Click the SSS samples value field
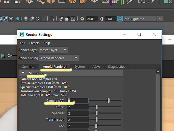The height and width of the screenshot is (131, 174). point(78,126)
